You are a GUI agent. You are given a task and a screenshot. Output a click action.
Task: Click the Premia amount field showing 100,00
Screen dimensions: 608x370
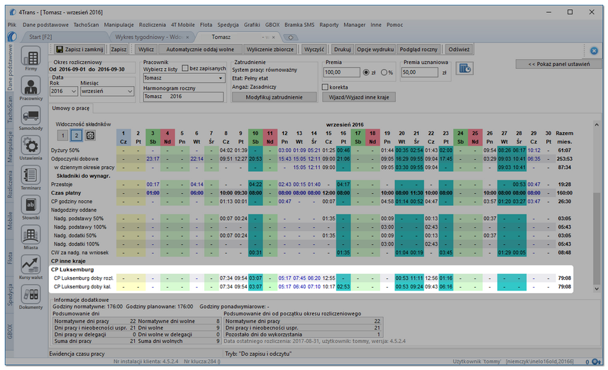pyautogui.click(x=342, y=72)
